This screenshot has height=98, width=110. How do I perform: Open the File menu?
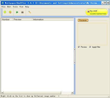[3, 7]
